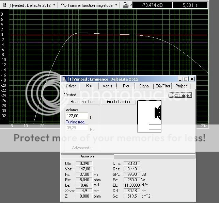Click the Re value 5,040
This screenshot has width=219, height=203.
pos(84,180)
